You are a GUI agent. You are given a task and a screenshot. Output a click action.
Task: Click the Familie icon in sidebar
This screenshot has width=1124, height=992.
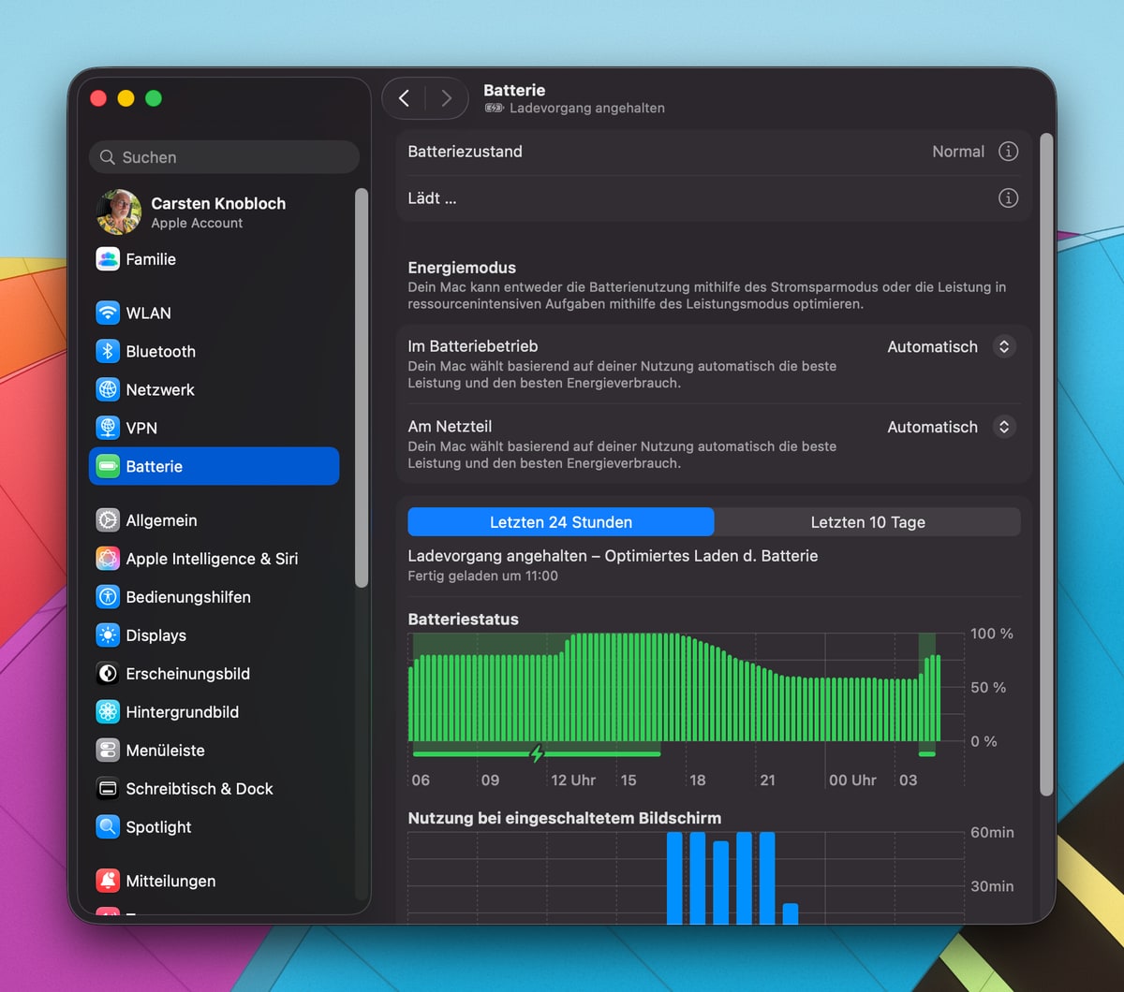(108, 259)
